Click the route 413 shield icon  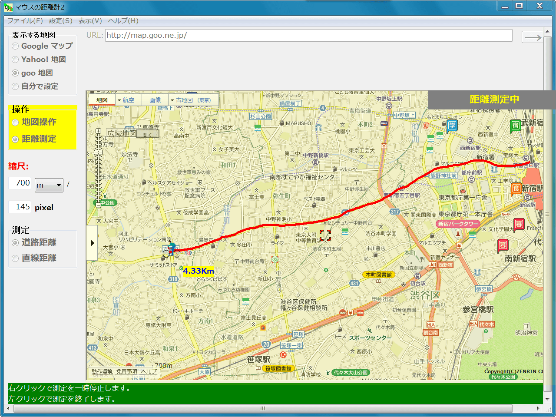[93, 347]
